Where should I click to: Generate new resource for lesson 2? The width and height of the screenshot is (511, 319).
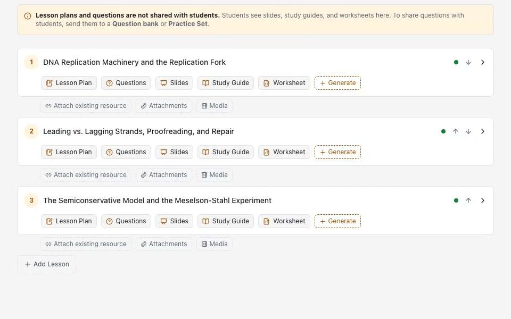click(x=337, y=152)
